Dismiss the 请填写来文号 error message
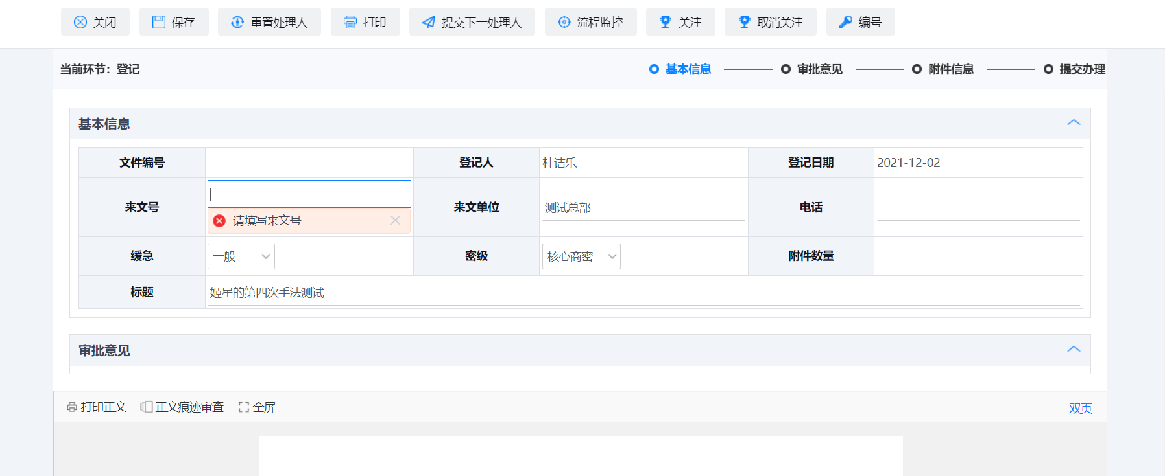The height and width of the screenshot is (476, 1165). 395,220
